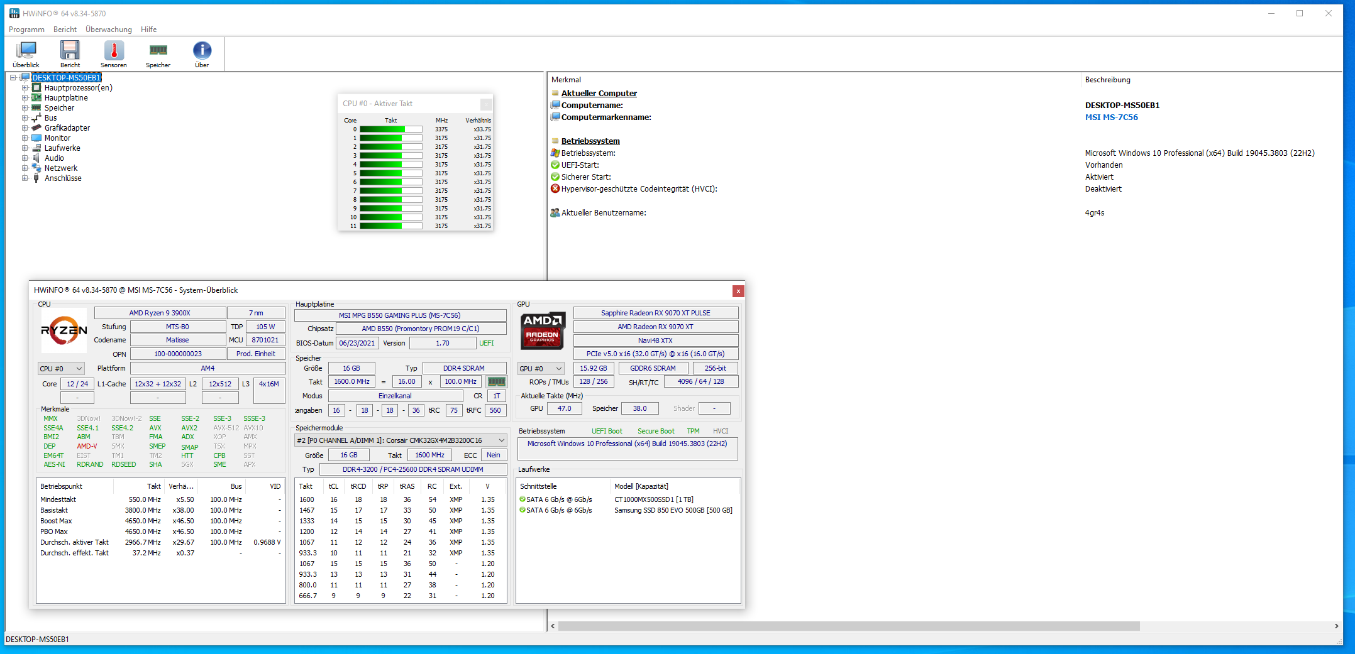The image size is (1355, 654).
Task: Click the Core 0 clock bar
Action: pyautogui.click(x=390, y=129)
